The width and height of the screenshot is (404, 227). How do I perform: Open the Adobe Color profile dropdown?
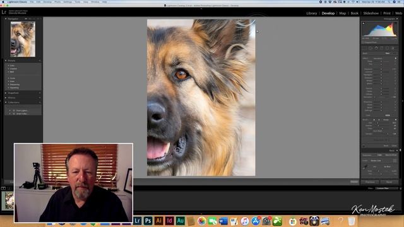click(377, 161)
